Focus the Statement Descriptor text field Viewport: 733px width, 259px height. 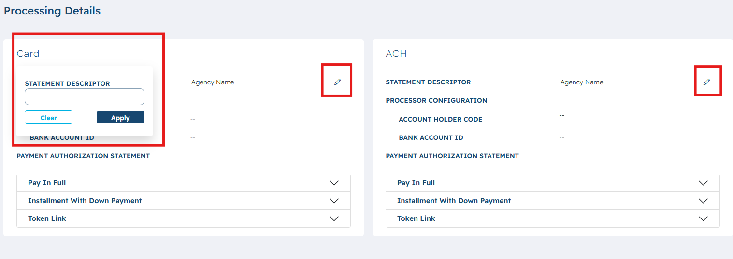pyautogui.click(x=85, y=96)
